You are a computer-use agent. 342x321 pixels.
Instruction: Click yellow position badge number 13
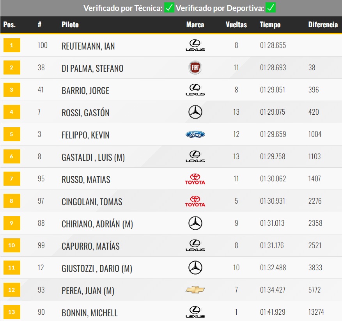click(11, 312)
